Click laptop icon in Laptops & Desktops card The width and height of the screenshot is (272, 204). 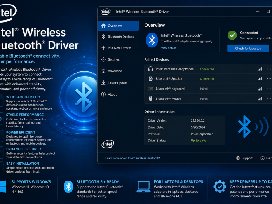point(143,187)
